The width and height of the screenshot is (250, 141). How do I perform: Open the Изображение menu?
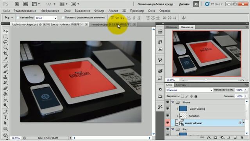tap(50, 11)
